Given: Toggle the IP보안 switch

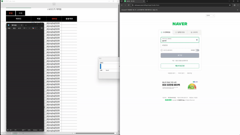Looking at the screenshot, I should [197, 50].
